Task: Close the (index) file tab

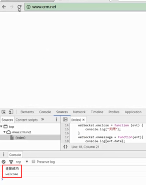Action: coord(84,120)
